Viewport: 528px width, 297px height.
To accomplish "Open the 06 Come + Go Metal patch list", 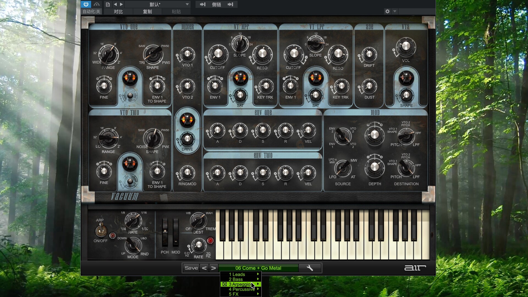I will (258, 268).
